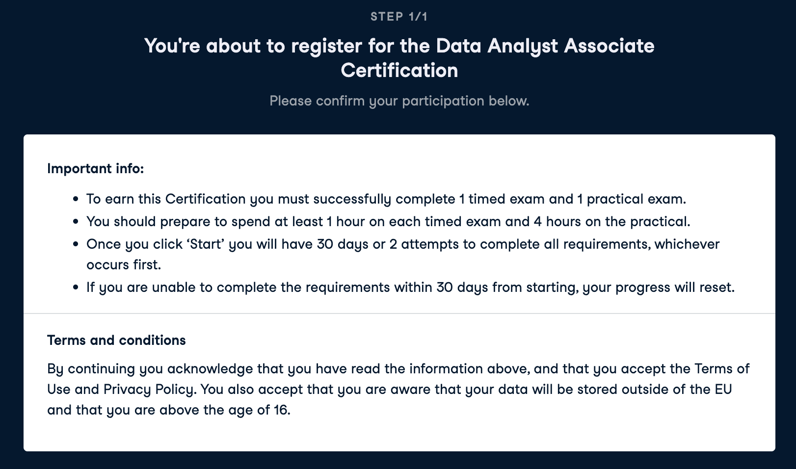Click the "STEP 1/1" progress label
Screen dimensions: 796x469
tap(399, 17)
